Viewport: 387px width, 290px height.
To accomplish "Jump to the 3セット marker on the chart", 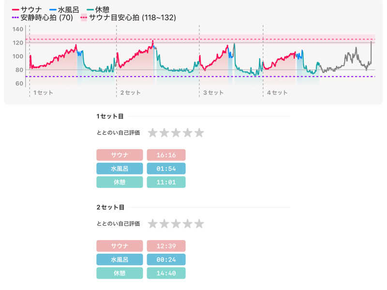I will [x=213, y=92].
